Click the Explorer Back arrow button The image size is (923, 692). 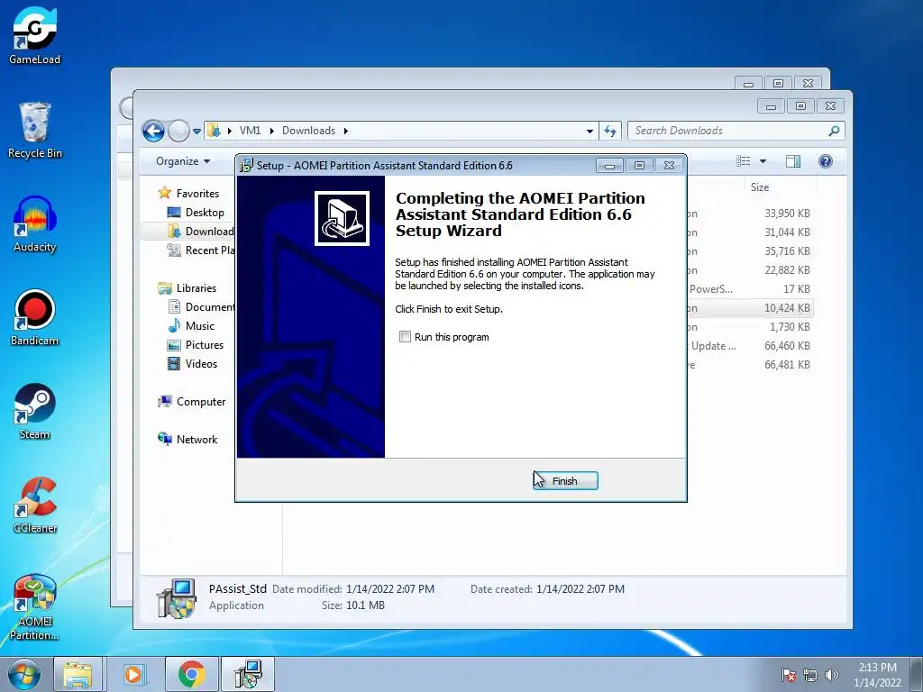point(153,131)
